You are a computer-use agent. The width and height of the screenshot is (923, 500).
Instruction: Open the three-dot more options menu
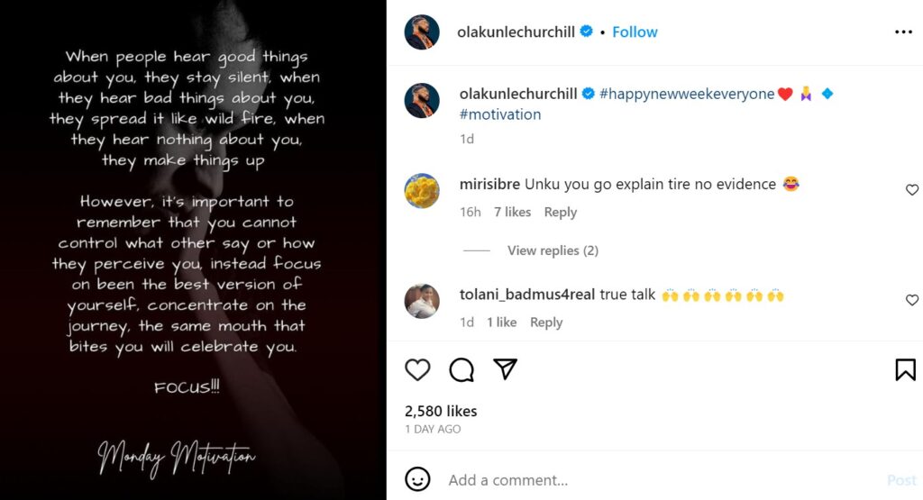click(x=903, y=32)
